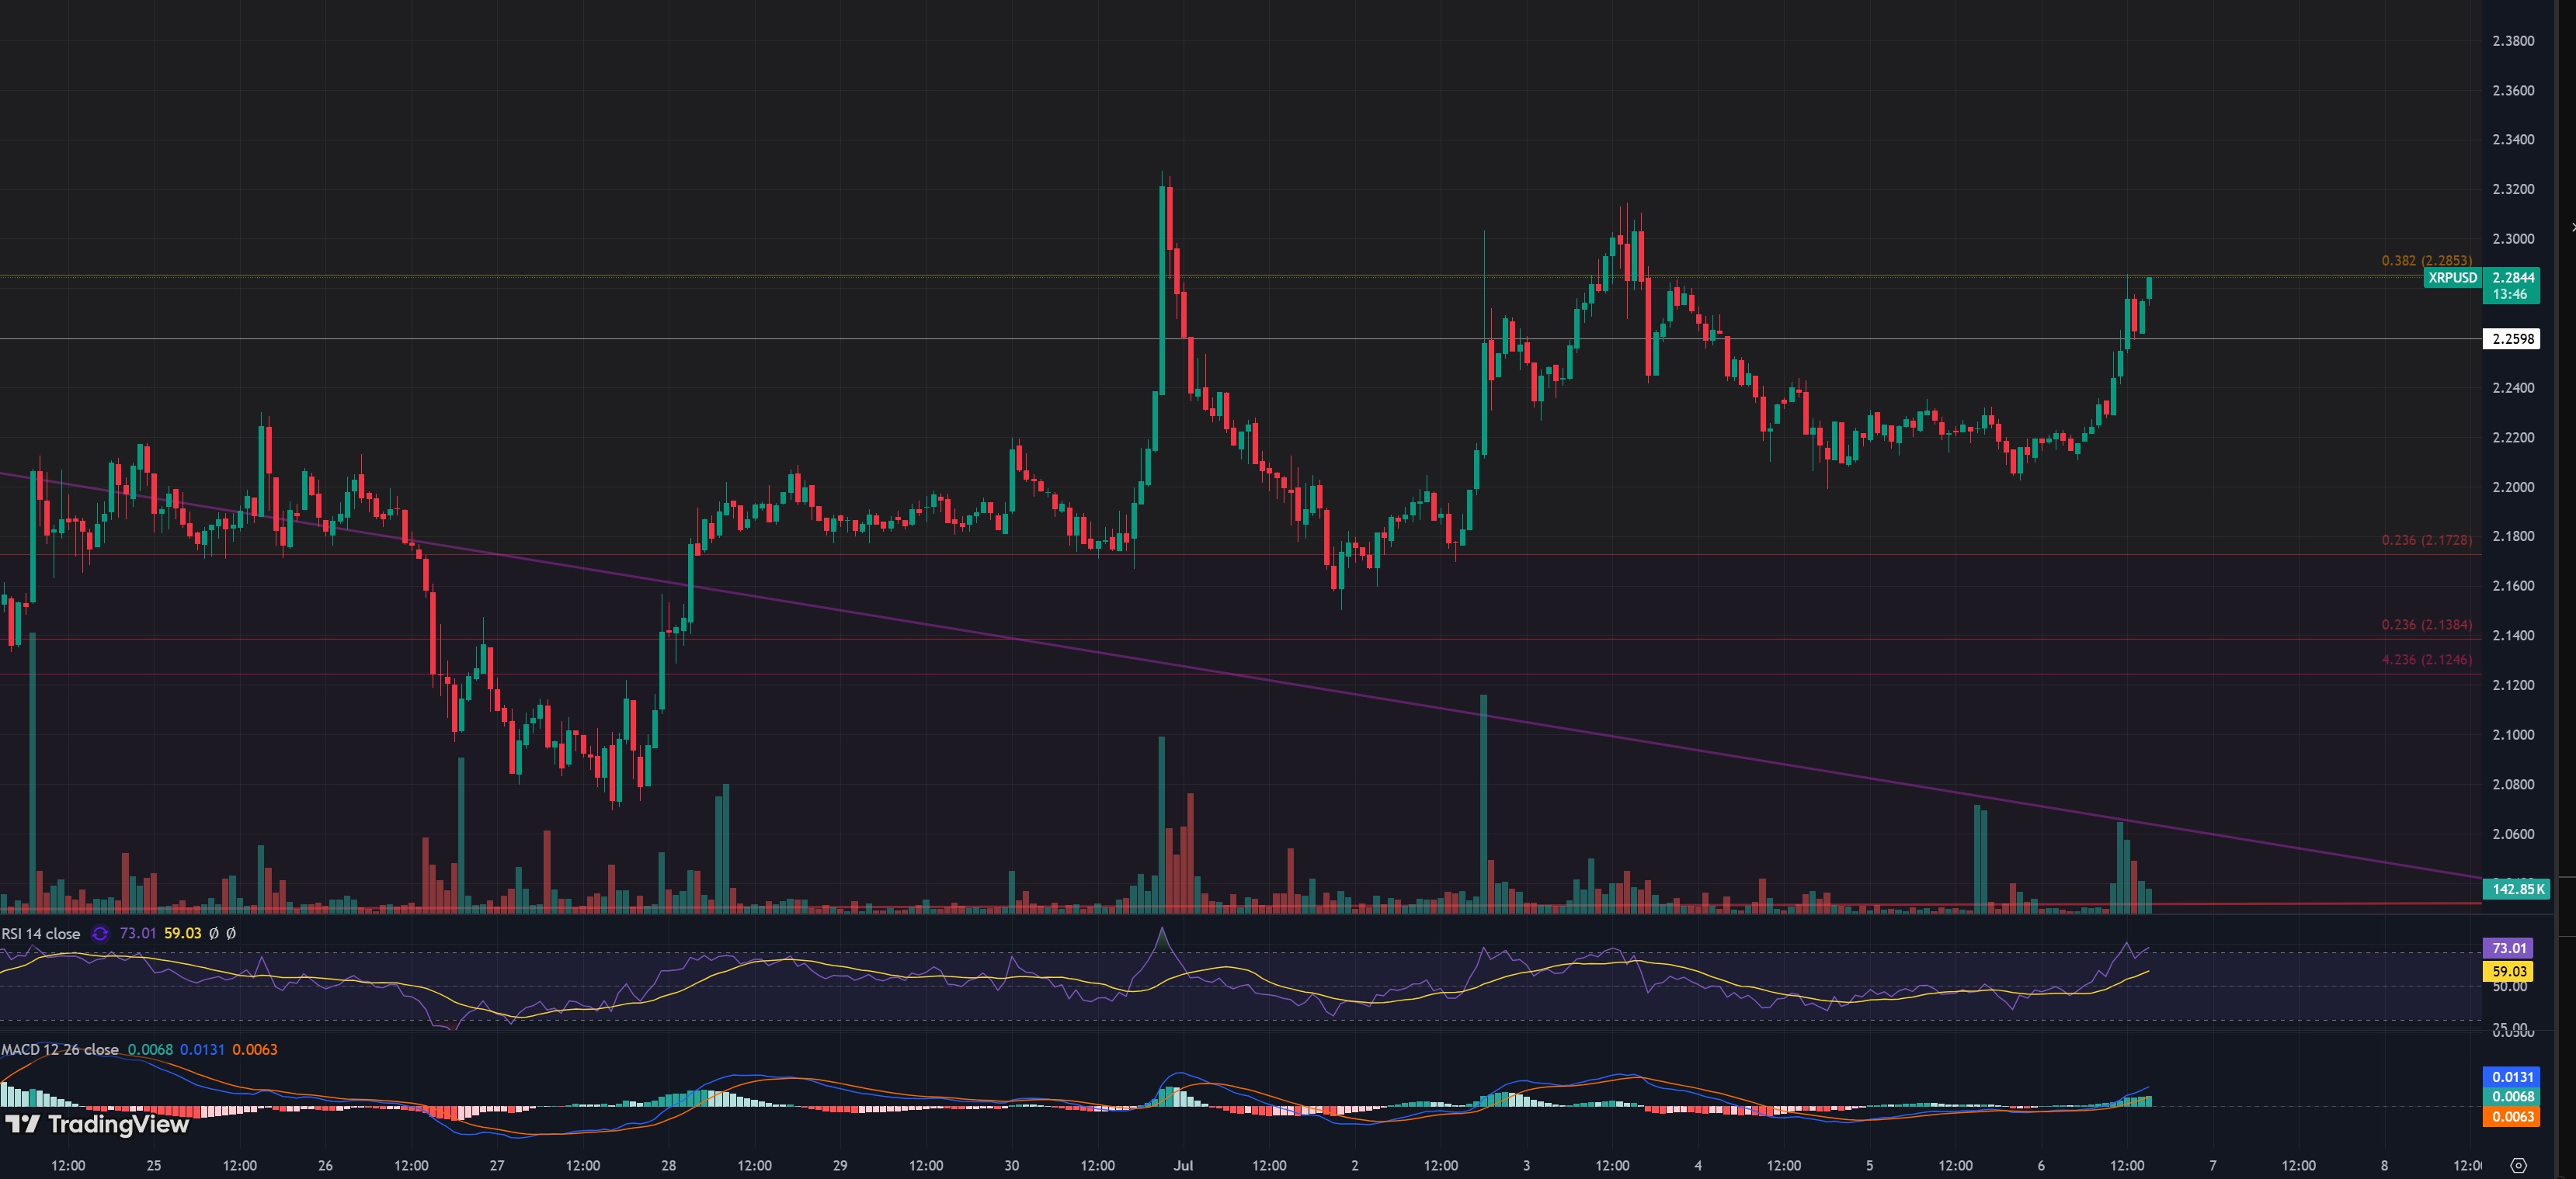Viewport: 2576px width, 1179px height.
Task: Click price axis value 2.1400
Action: (x=2513, y=636)
